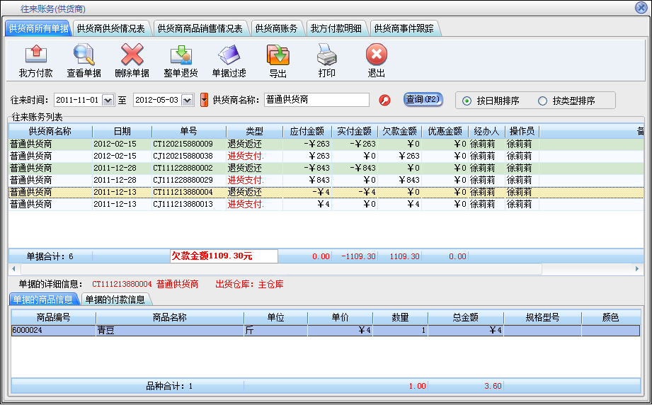
Task: Open the 单据的付款信息 tab
Action: (115, 300)
